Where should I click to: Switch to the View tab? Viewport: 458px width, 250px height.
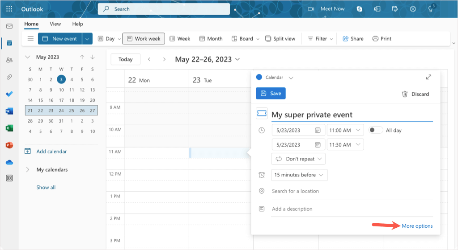[x=55, y=24]
